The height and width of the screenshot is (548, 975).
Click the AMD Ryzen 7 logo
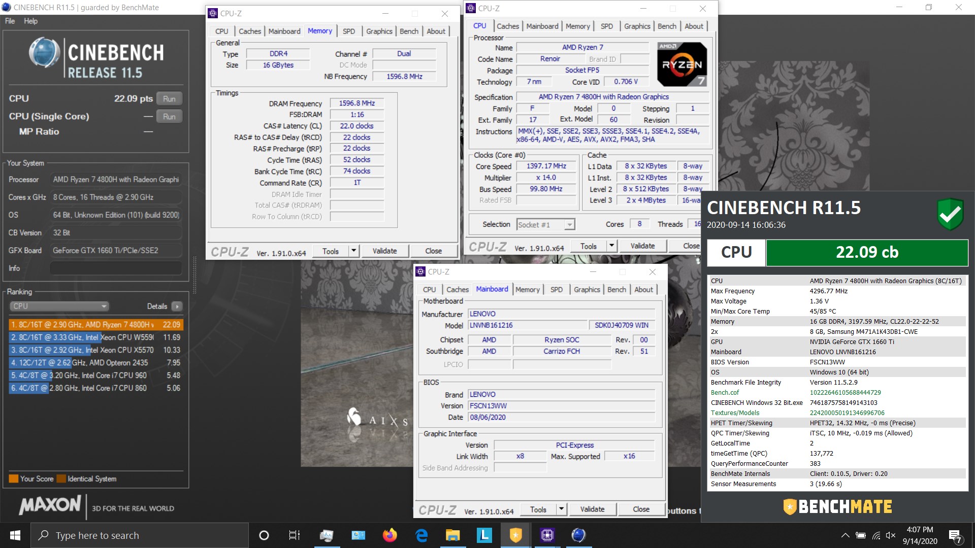click(x=682, y=64)
